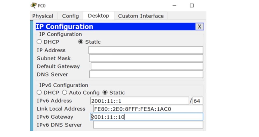
Task: Click the IPv6 prefix length box
Action: point(198,101)
